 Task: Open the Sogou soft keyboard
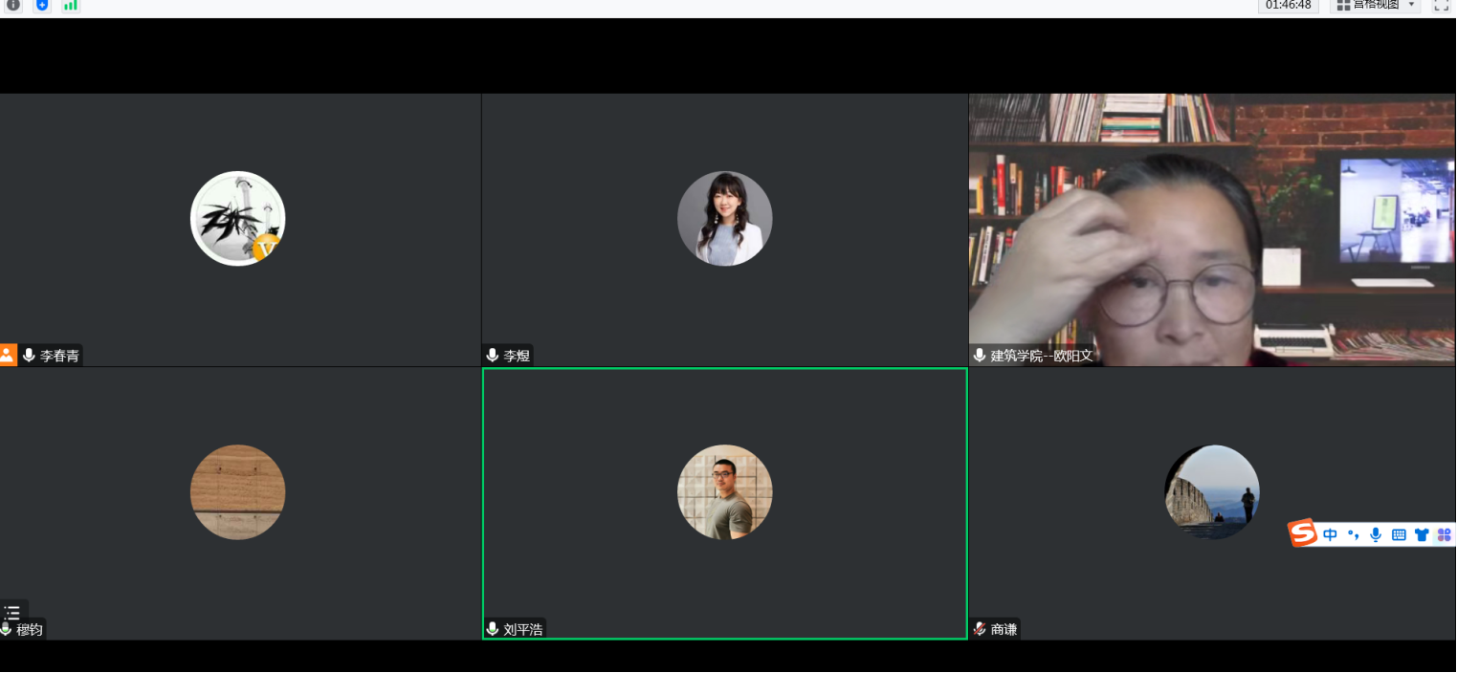[1399, 534]
